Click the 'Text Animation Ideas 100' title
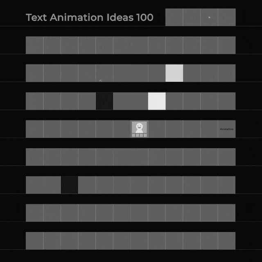 pyautogui.click(x=90, y=17)
